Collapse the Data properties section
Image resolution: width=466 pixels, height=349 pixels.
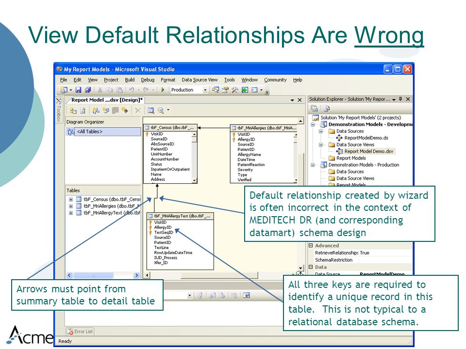[311, 267]
